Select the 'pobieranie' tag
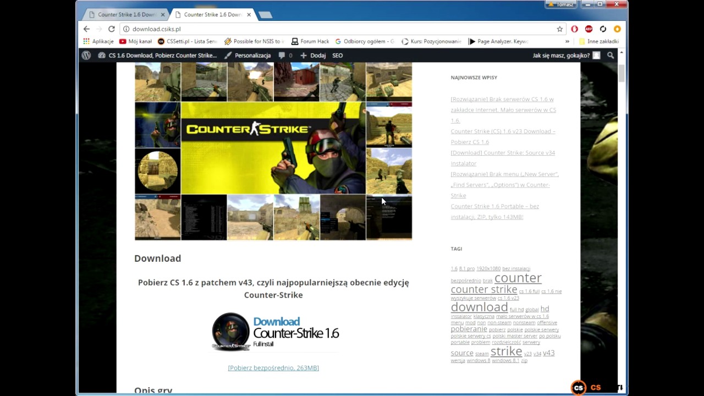The image size is (704, 396). click(469, 329)
